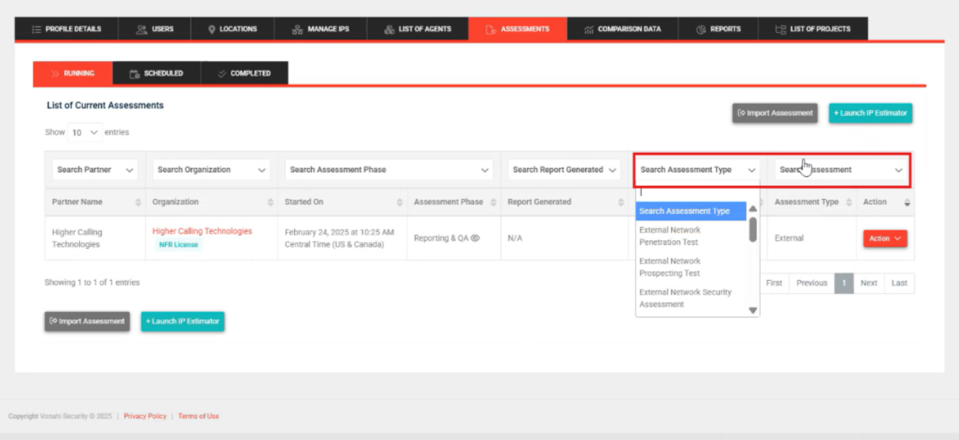Click the top Launch IP Estimator button
Viewport: 959px width, 440px height.
(x=870, y=113)
